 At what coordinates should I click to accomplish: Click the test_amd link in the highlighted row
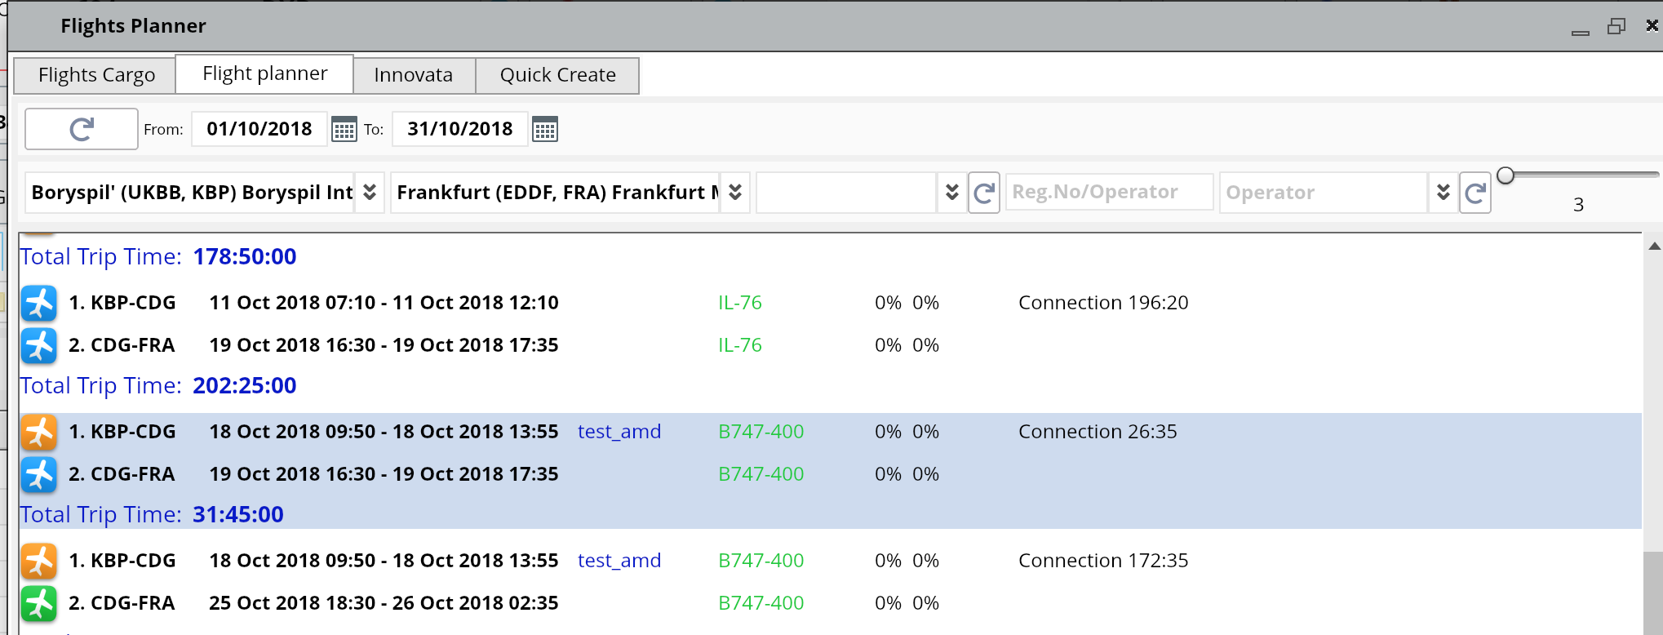pos(619,432)
